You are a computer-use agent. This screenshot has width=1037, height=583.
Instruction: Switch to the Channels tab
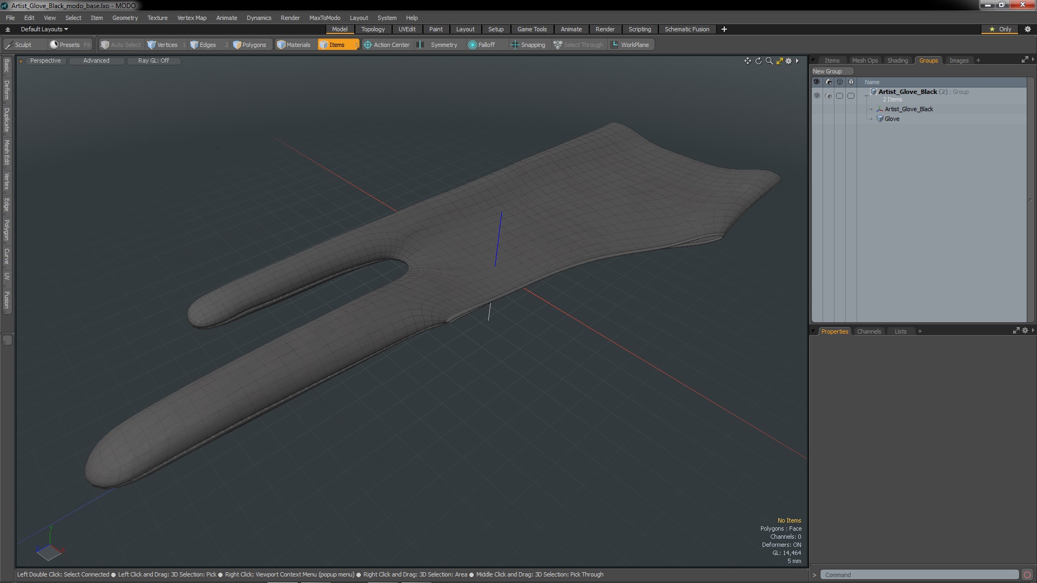pyautogui.click(x=868, y=331)
